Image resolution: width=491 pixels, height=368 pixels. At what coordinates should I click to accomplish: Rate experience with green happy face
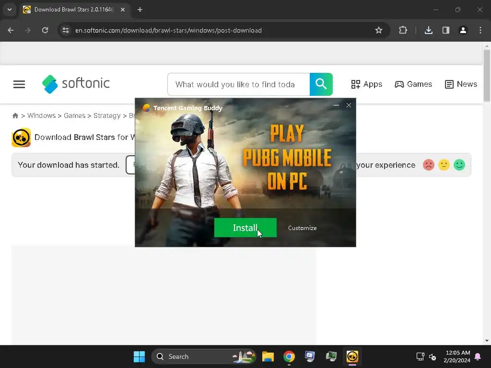tap(459, 165)
